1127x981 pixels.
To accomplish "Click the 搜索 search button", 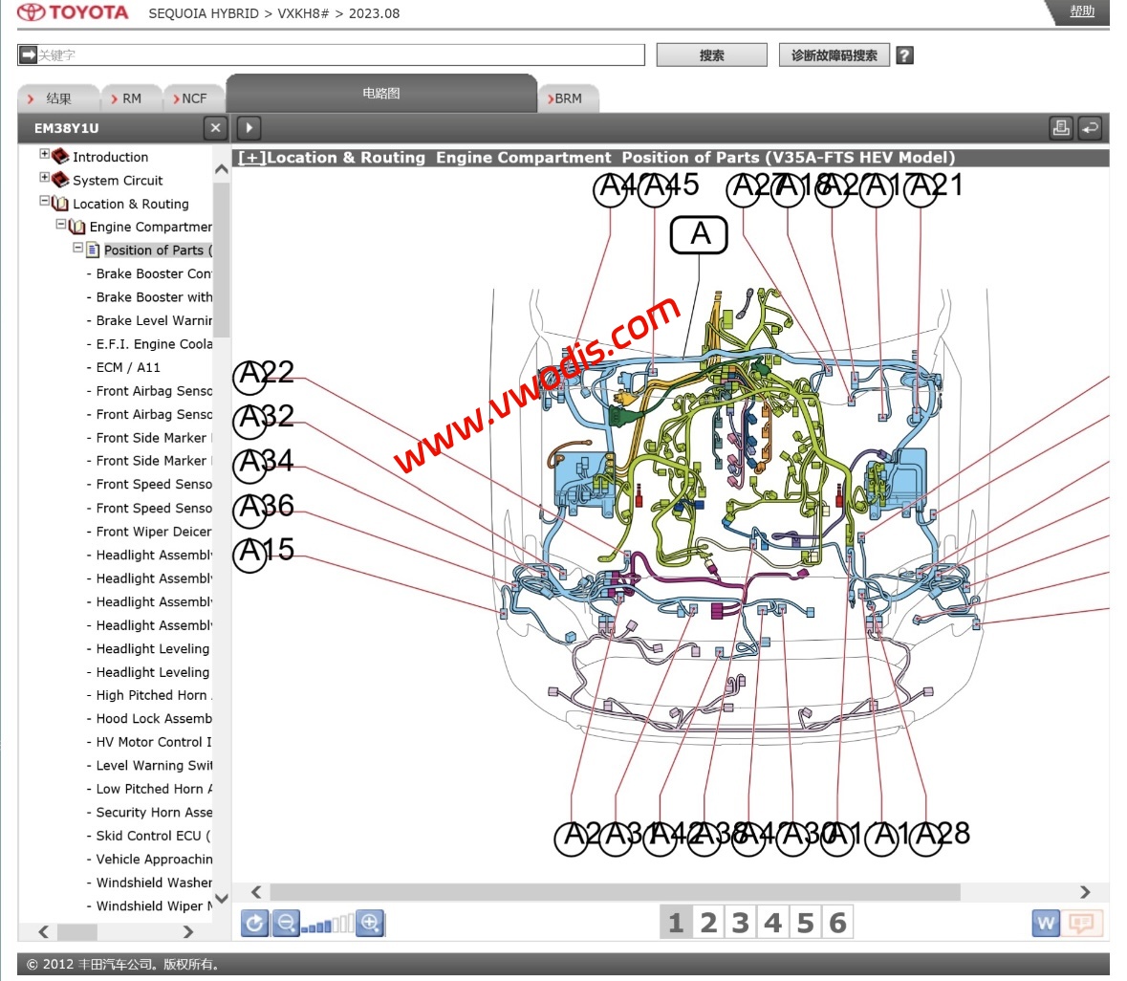I will [x=711, y=55].
